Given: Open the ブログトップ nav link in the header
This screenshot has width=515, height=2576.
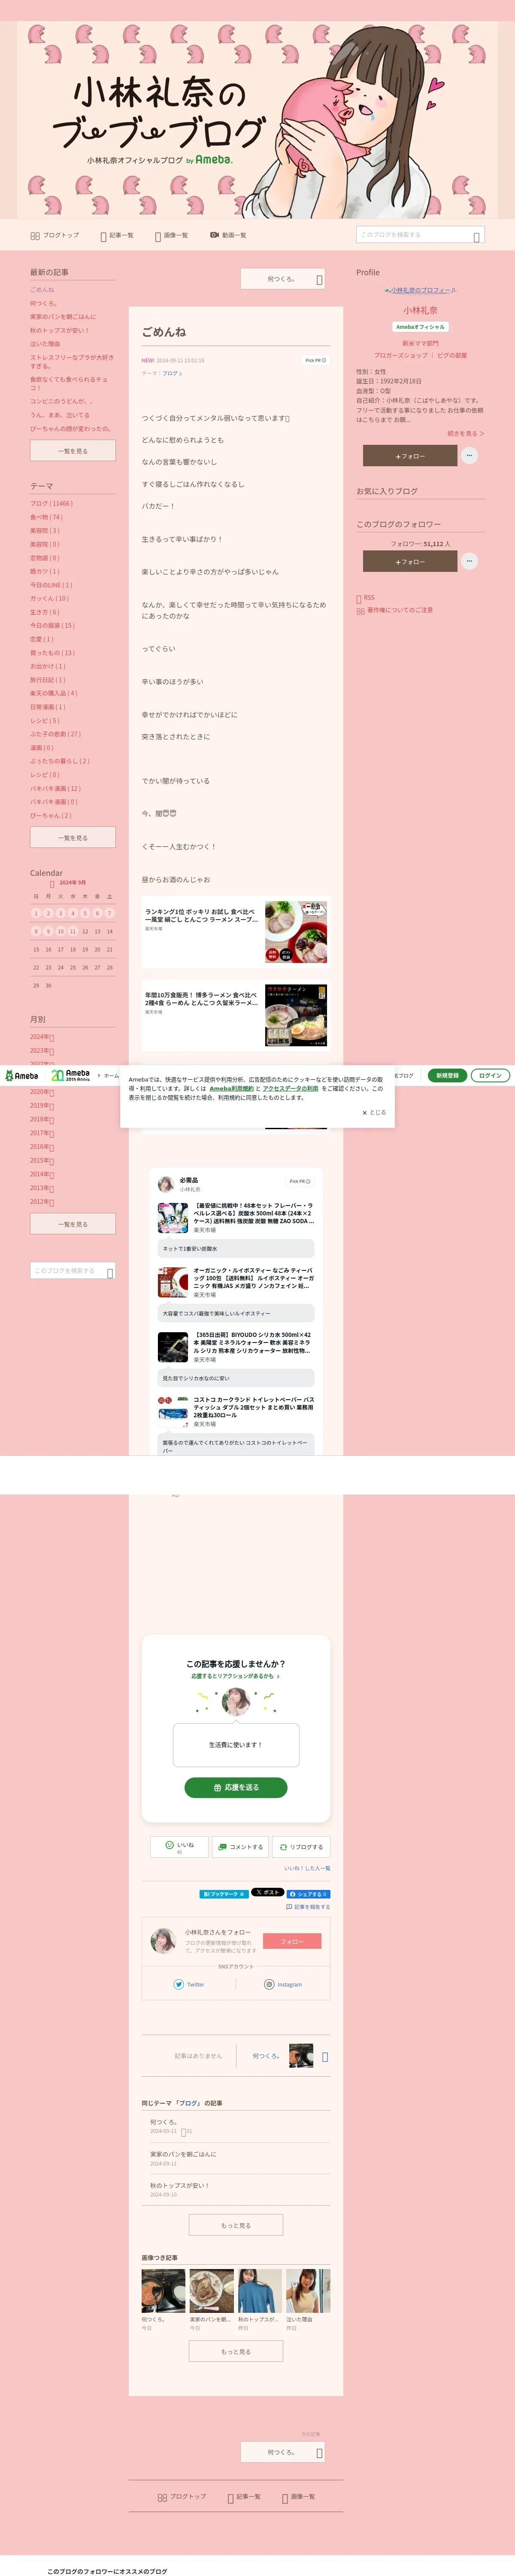Looking at the screenshot, I should (55, 235).
